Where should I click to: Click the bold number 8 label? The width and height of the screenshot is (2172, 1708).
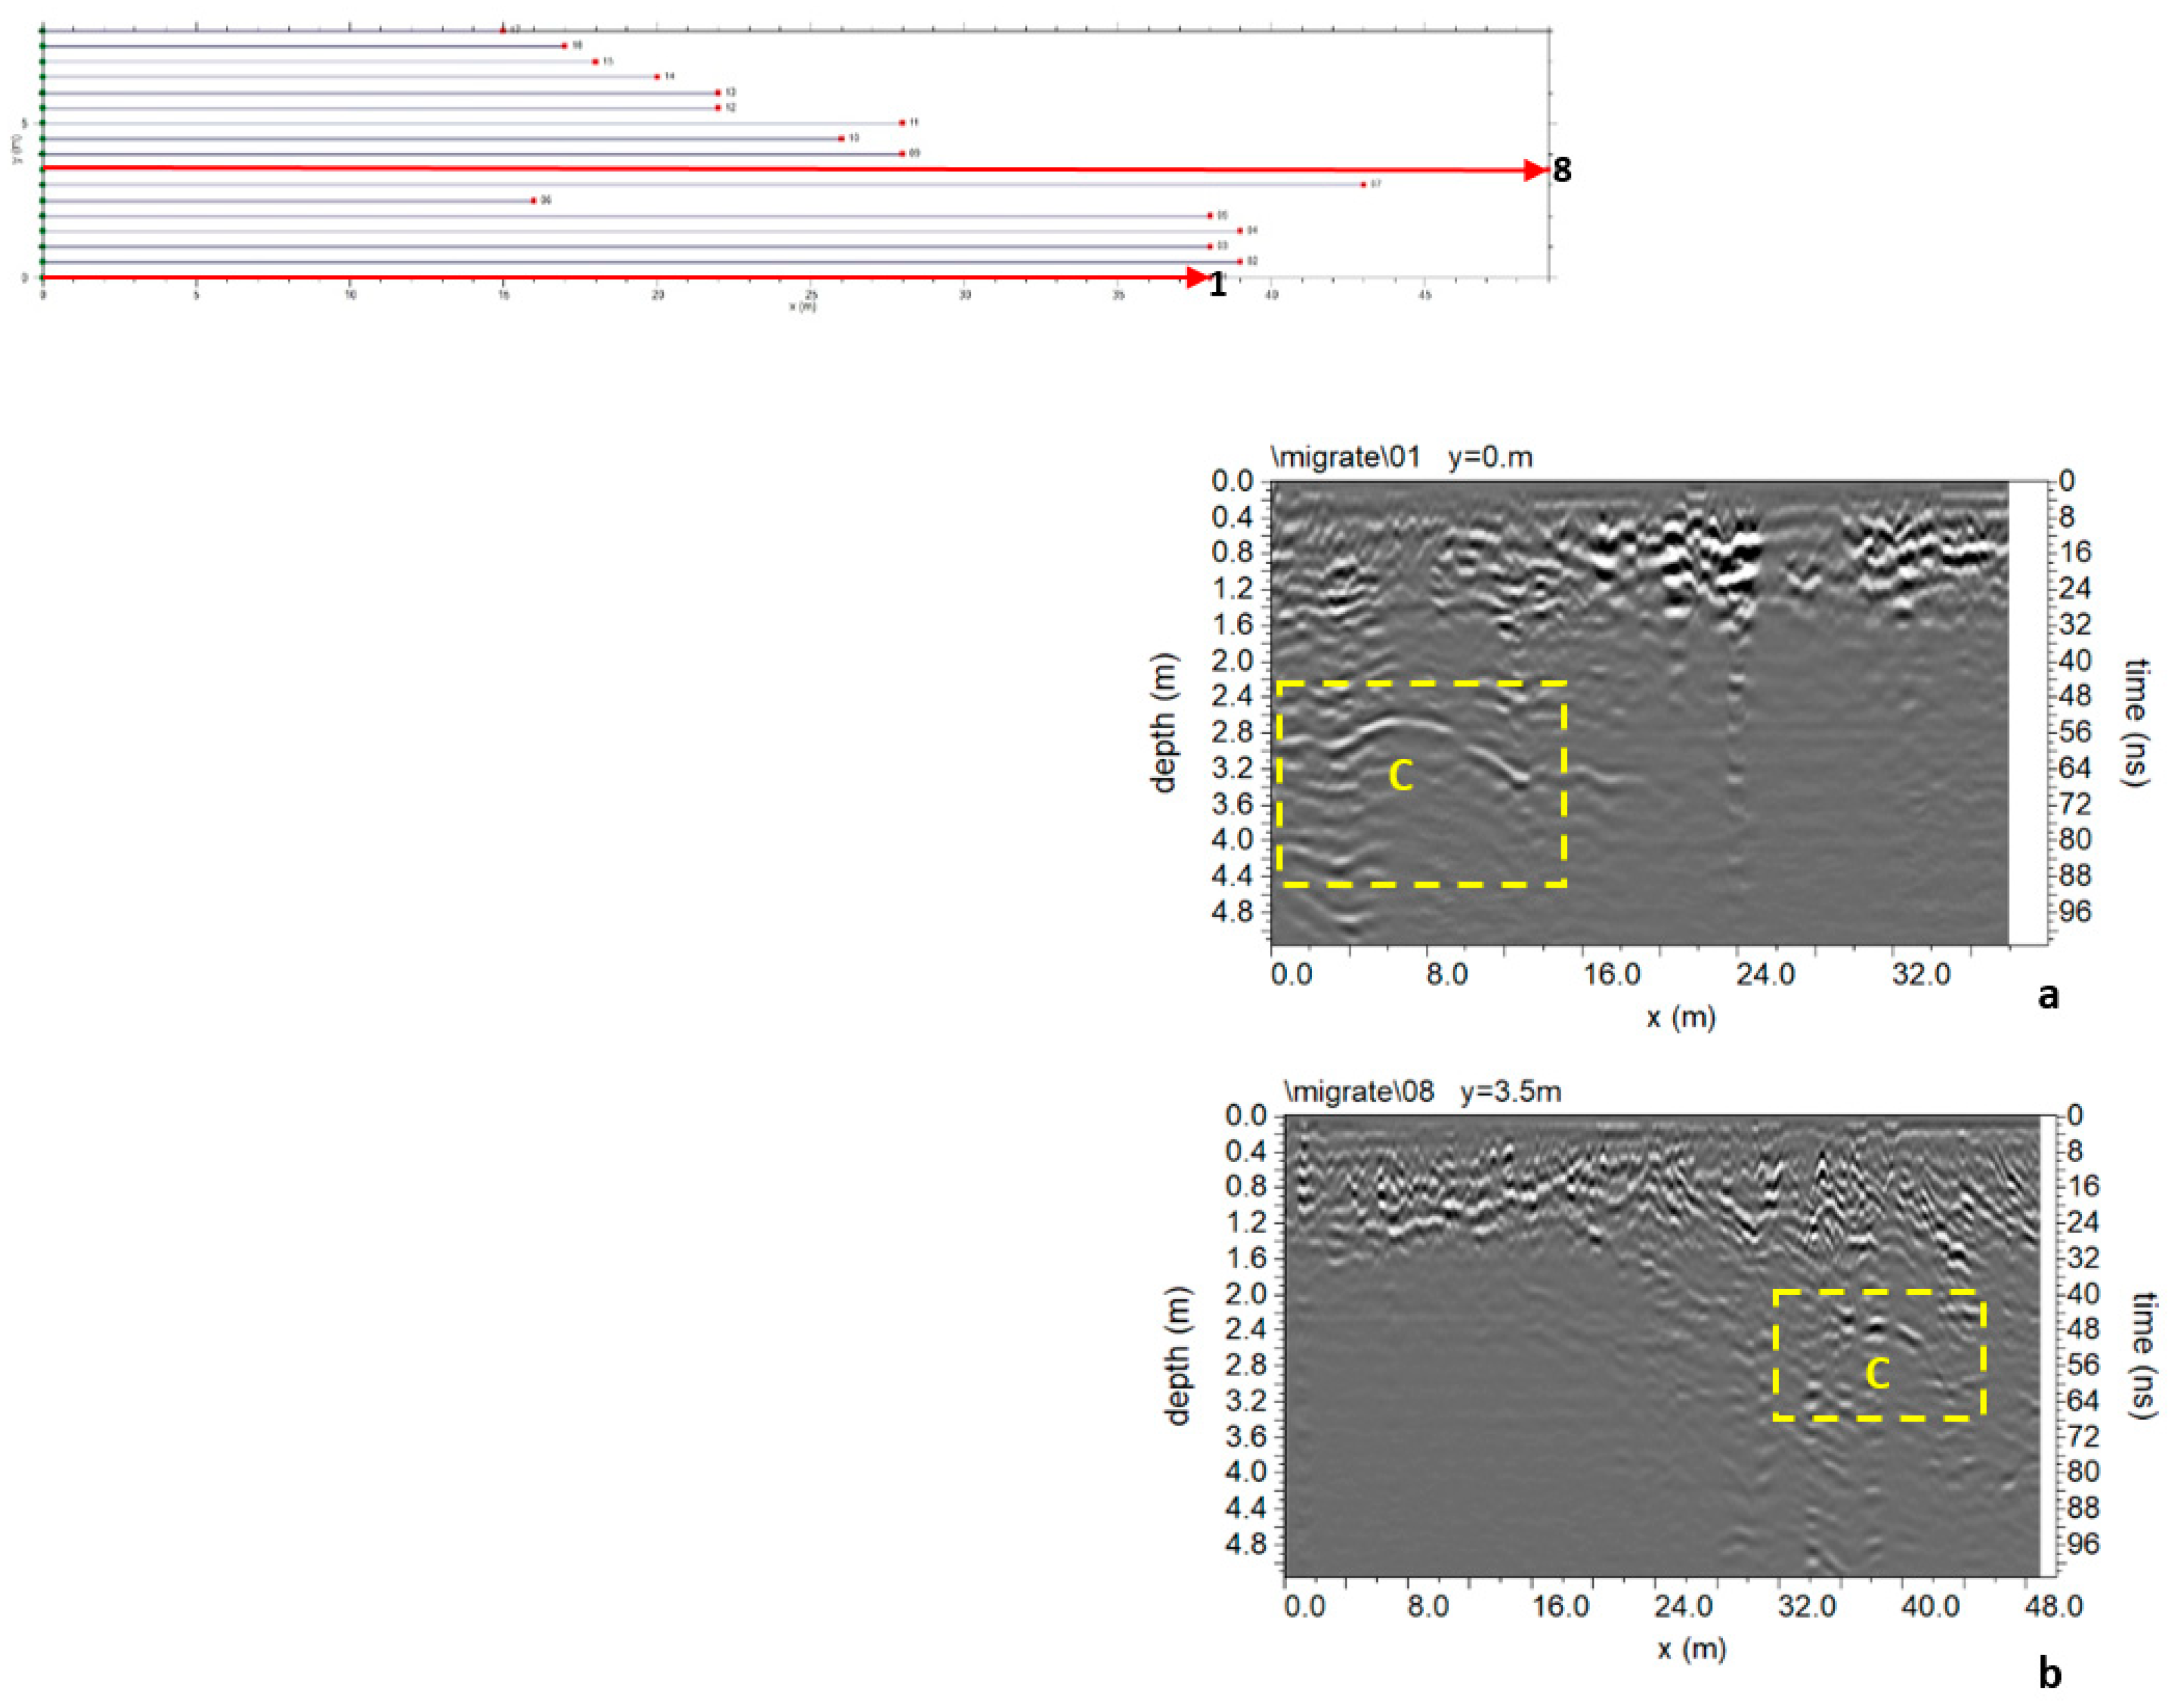tap(1562, 171)
